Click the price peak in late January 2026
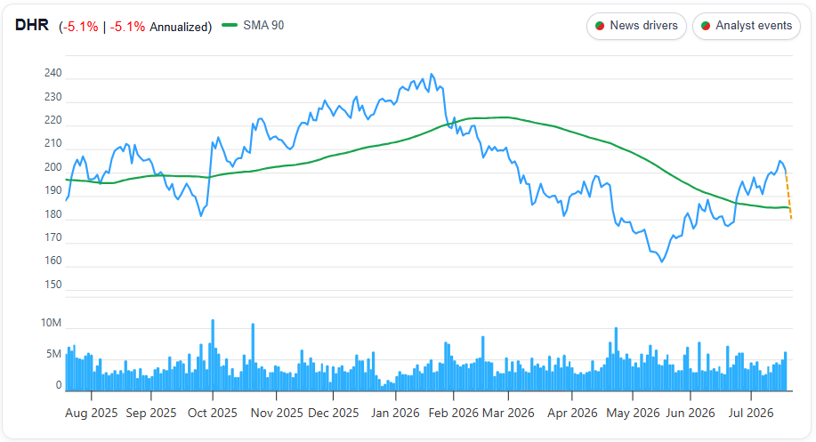The width and height of the screenshot is (816, 442). pyautogui.click(x=432, y=75)
